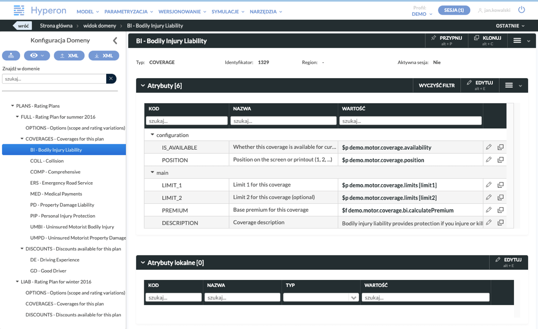
Task: Edit the PREMIUM row pencil icon
Action: [x=489, y=210]
